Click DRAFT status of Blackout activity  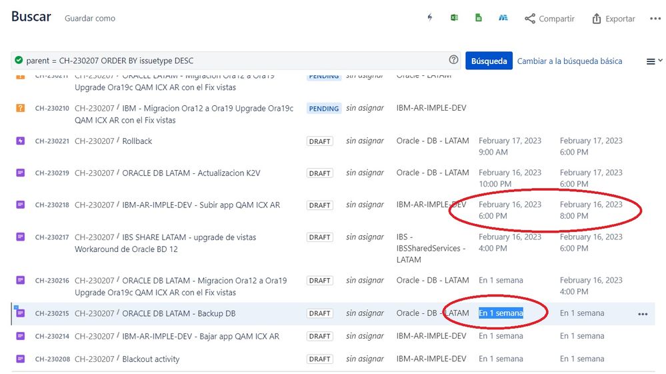[x=319, y=359]
